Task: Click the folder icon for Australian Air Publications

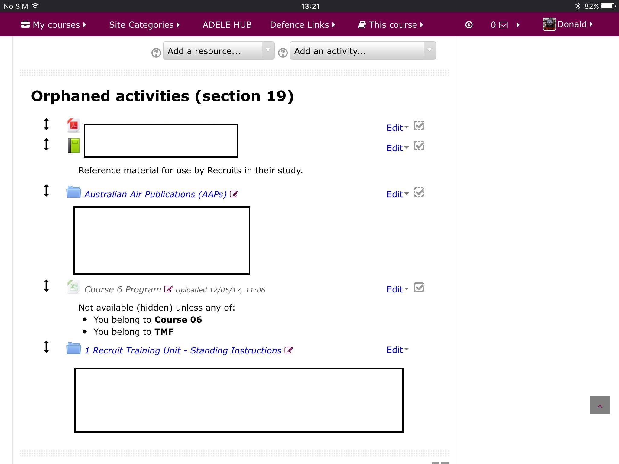Action: tap(74, 193)
